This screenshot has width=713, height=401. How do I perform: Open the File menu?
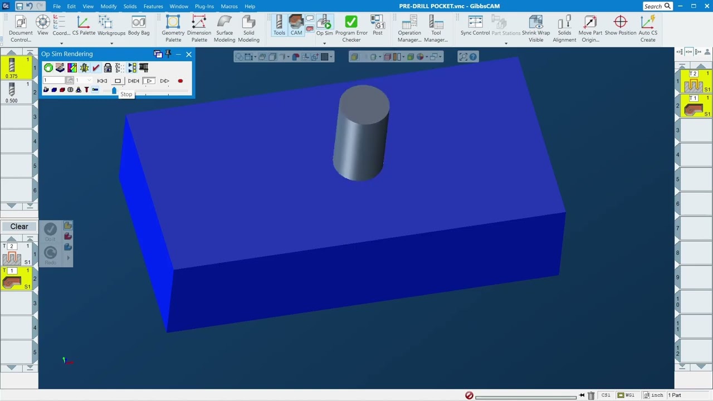[57, 6]
